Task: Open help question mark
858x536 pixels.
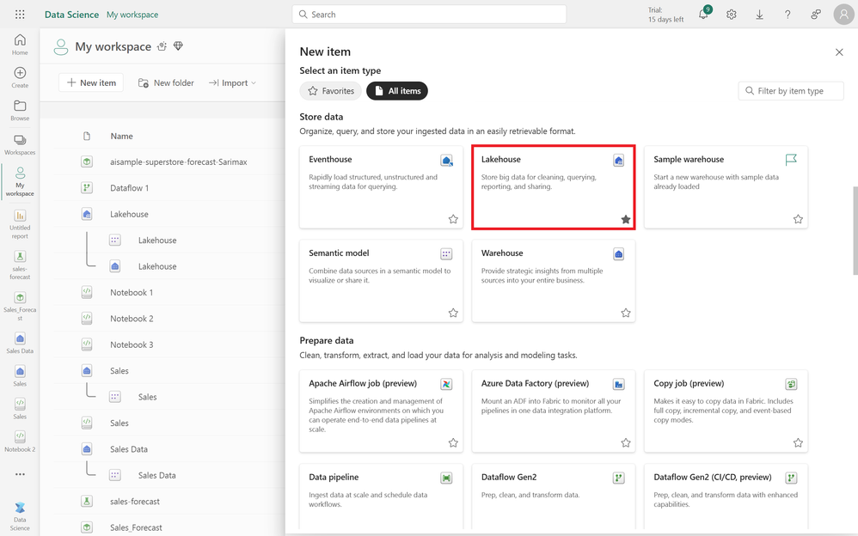Action: point(788,15)
